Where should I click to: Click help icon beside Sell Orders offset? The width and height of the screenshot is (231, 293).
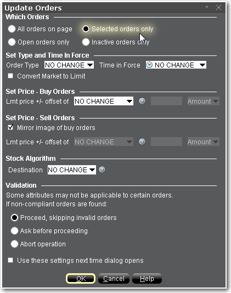(142, 142)
